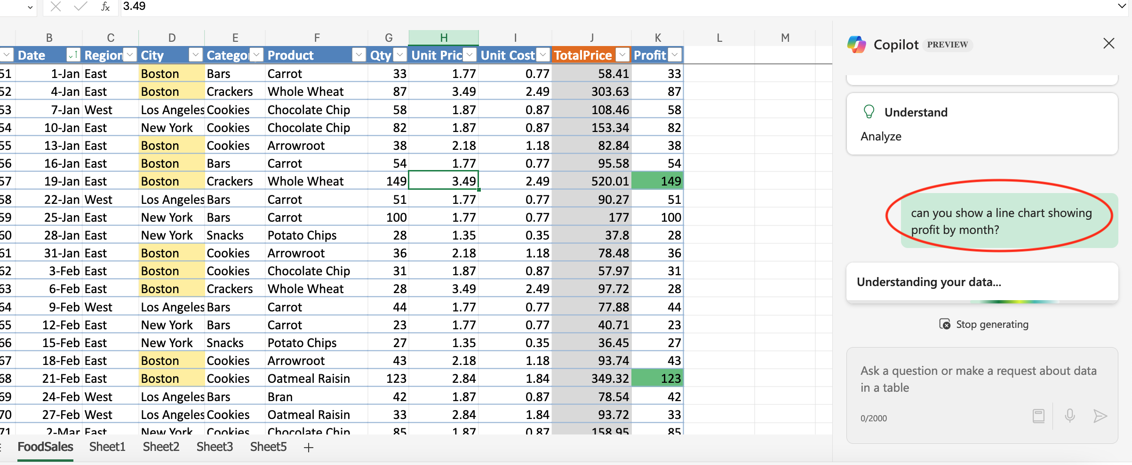
Task: Switch to the Sheet5 tab
Action: point(268,447)
